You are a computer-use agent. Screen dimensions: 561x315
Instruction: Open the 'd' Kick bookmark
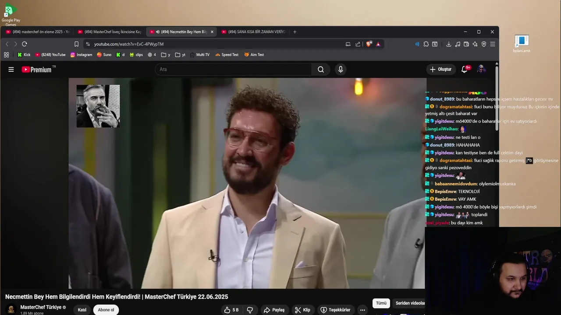click(x=121, y=55)
